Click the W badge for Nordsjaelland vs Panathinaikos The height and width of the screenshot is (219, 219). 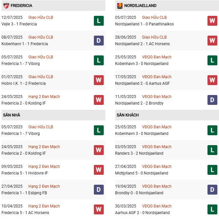click(212, 21)
